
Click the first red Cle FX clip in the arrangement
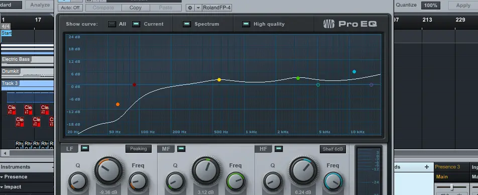(12, 110)
